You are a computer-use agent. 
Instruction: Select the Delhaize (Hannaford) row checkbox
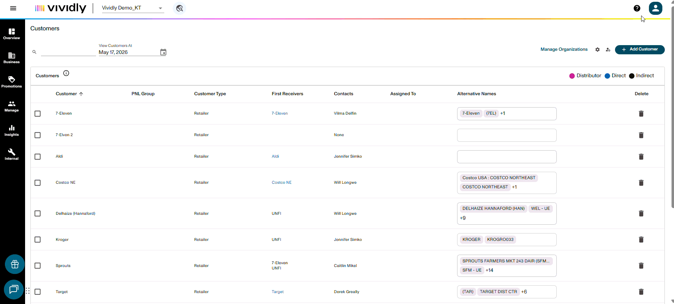[x=38, y=213]
